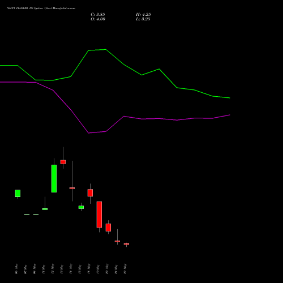The width and height of the screenshot is (283, 283).
Task: Click the '18 May' date label
Action: [89, 269]
